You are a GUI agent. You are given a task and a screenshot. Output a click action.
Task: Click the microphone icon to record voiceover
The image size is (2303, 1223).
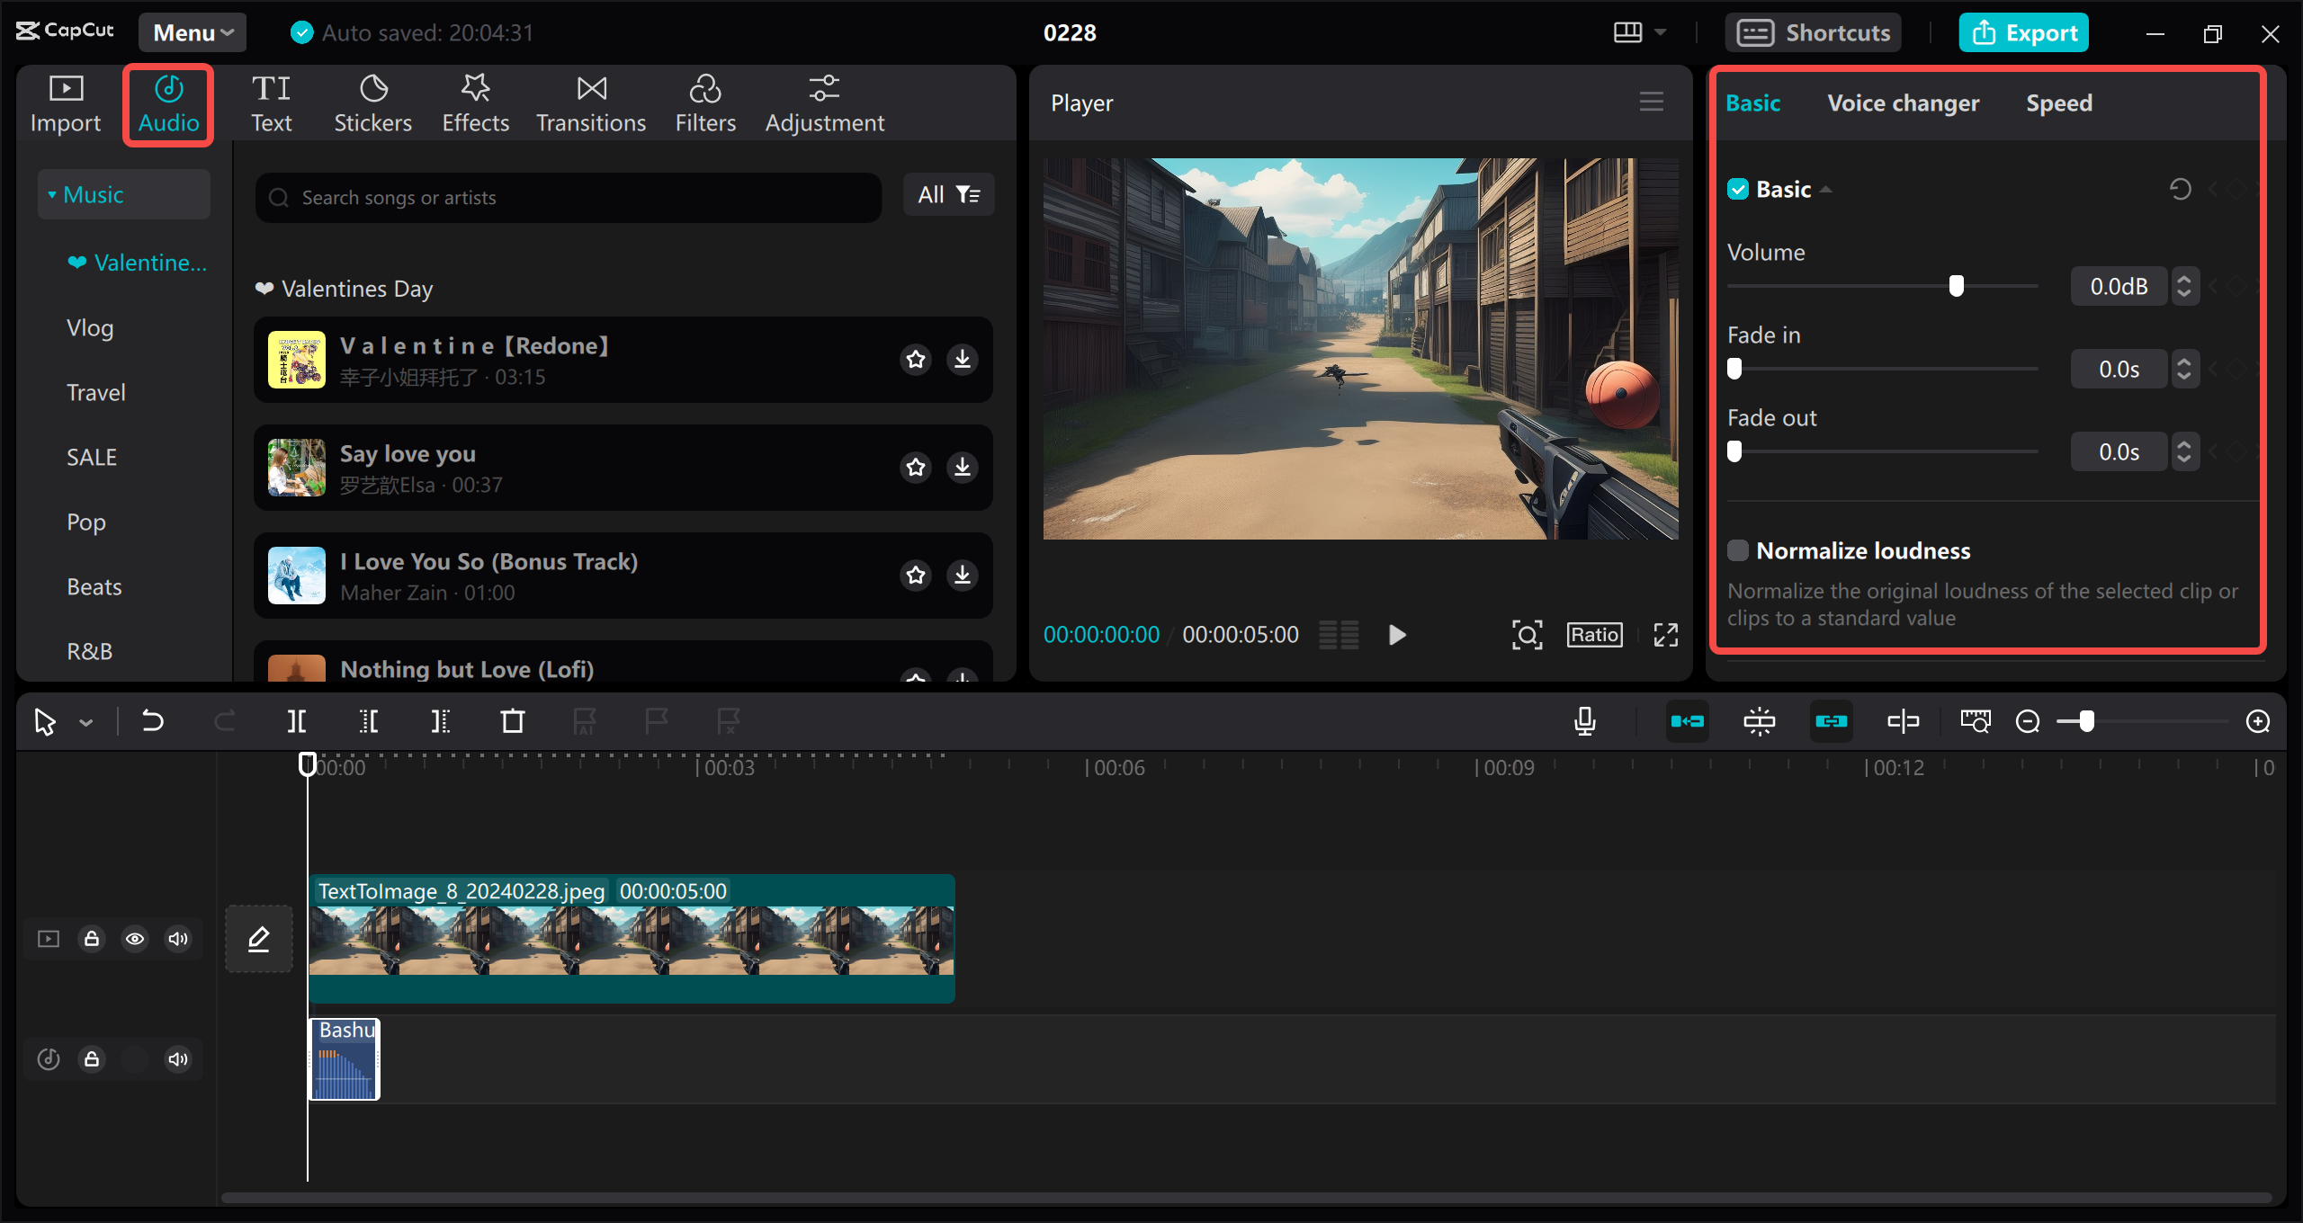[x=1586, y=721]
